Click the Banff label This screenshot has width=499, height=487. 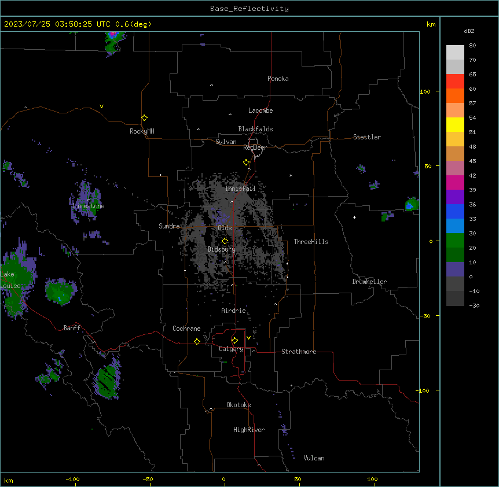coord(72,328)
